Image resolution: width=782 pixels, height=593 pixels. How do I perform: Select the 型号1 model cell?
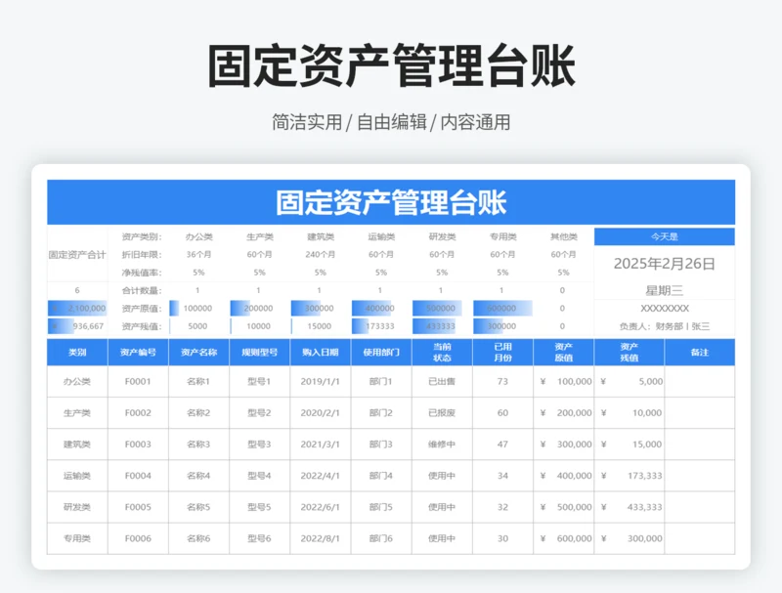tap(259, 382)
